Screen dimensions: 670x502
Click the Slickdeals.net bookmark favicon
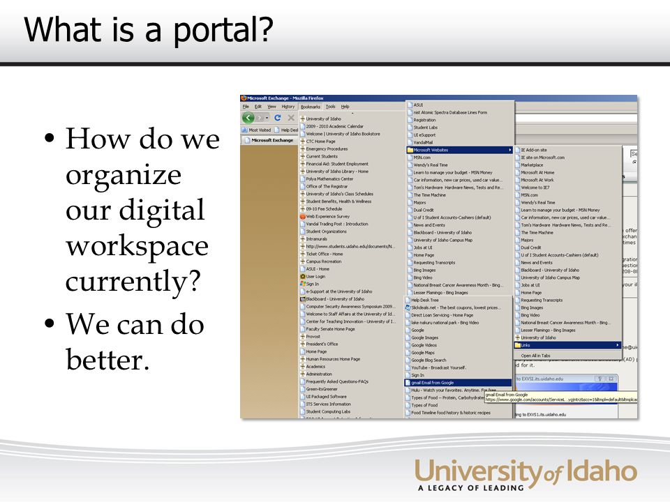(x=408, y=307)
